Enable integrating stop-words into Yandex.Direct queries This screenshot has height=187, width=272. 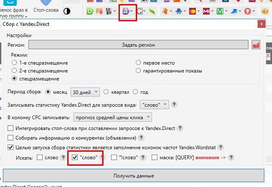(10, 128)
